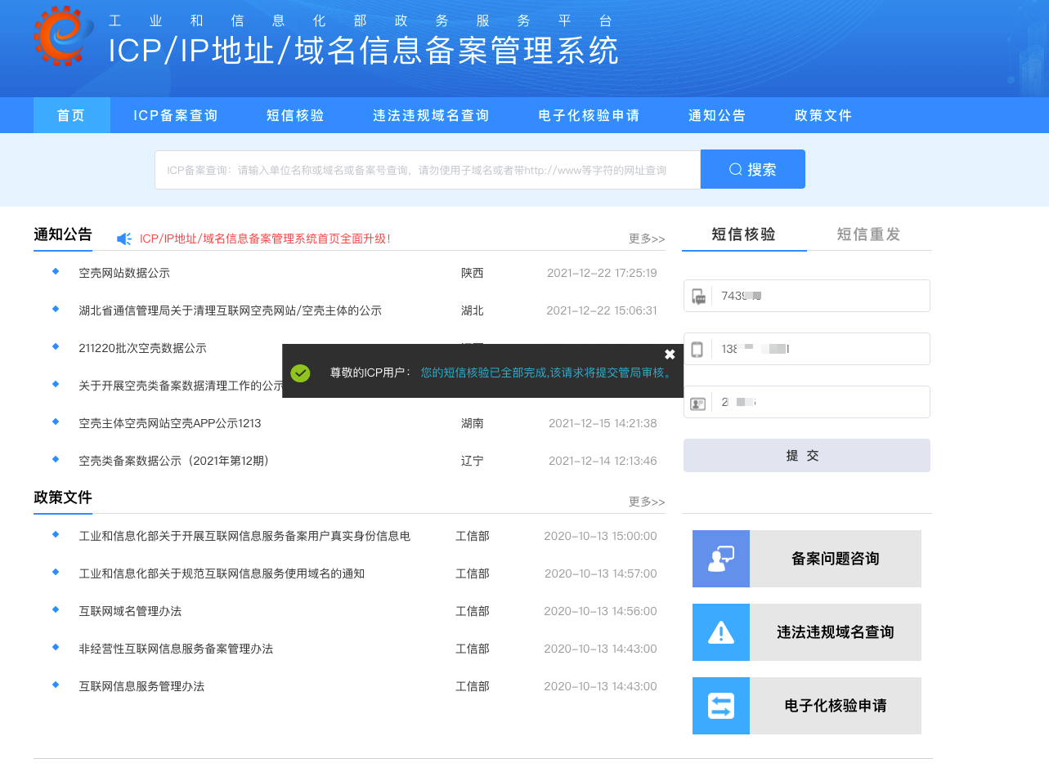Click the swap arrows icon for 电子化核验申请
The image size is (1049, 763).
coord(721,706)
